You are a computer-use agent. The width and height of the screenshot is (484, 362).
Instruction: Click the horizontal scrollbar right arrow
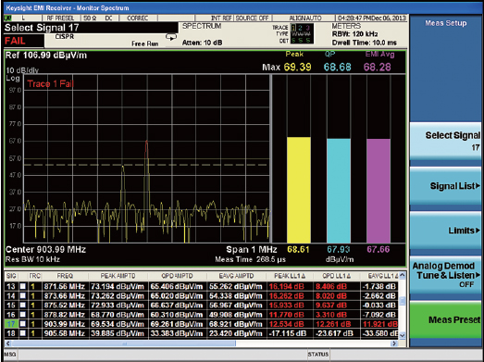[393, 343]
